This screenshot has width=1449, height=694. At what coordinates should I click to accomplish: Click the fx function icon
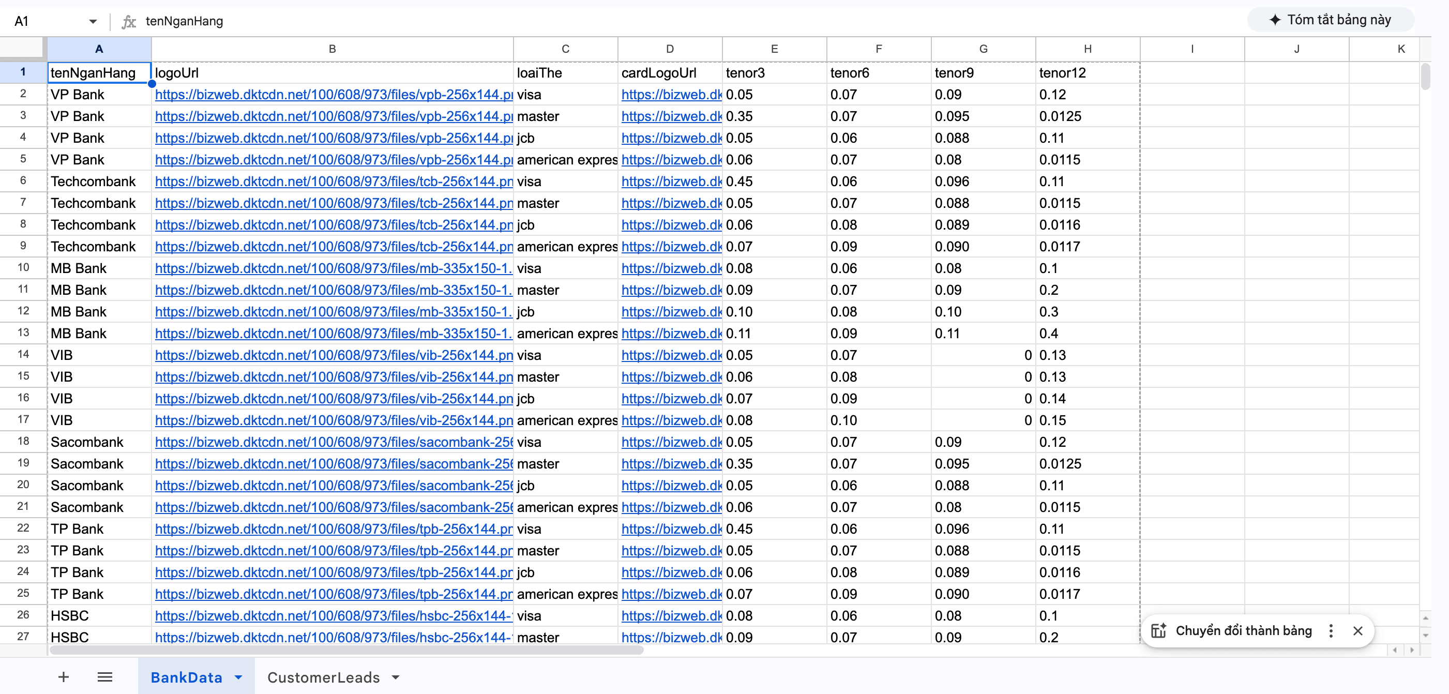point(129,21)
